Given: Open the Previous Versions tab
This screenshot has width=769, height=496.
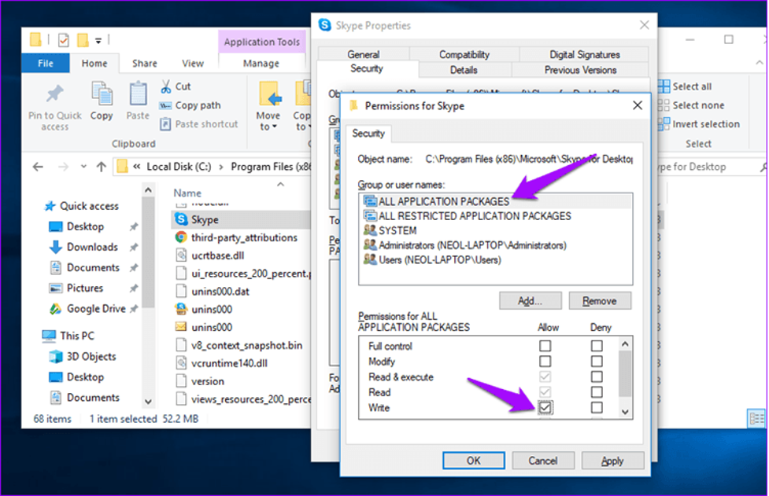Looking at the screenshot, I should click(580, 70).
